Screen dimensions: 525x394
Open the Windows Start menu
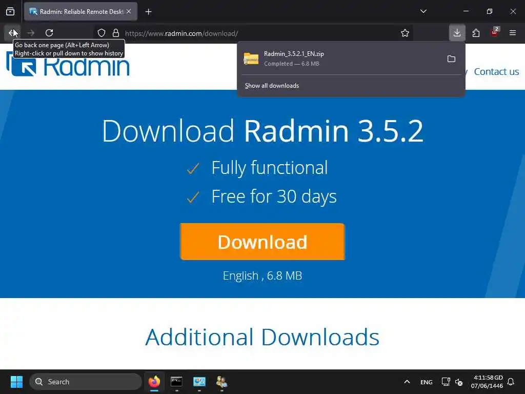[x=16, y=382]
